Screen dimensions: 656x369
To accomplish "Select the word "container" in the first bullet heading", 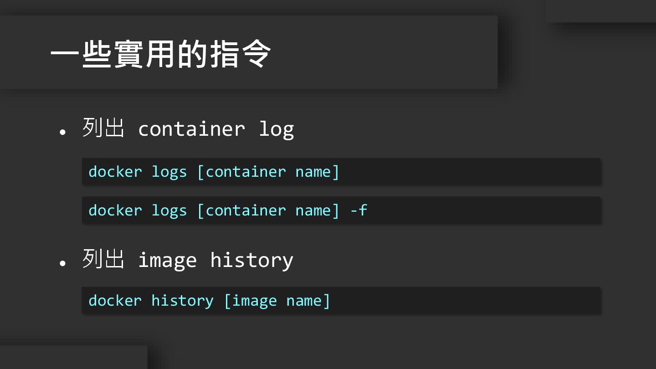I will (191, 129).
